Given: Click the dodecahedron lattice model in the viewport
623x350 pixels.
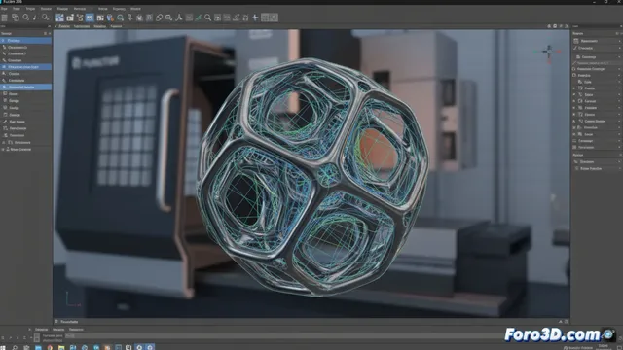Looking at the screenshot, I should click(312, 177).
